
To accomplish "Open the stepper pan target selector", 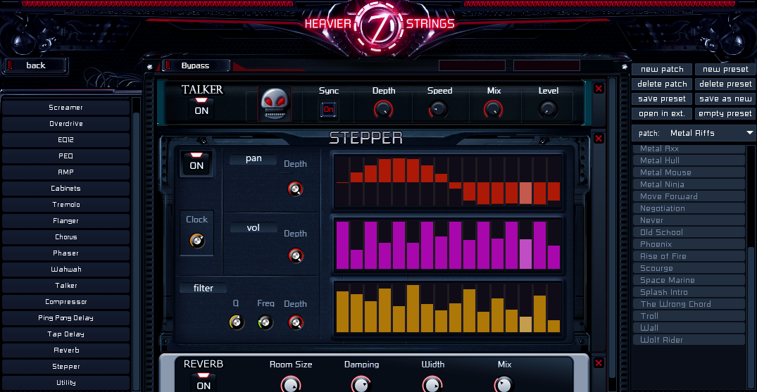I will (254, 159).
